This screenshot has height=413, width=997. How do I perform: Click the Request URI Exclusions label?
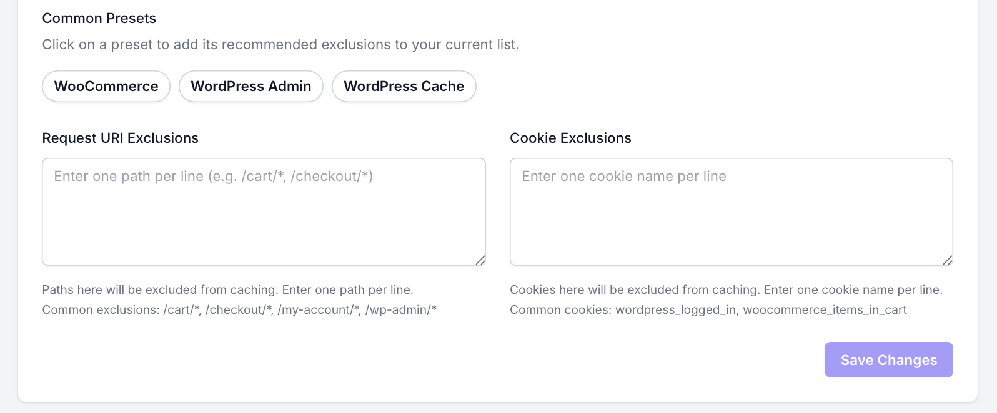(x=120, y=138)
